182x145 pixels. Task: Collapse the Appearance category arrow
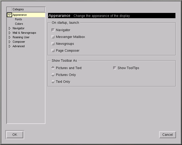(x=9, y=15)
